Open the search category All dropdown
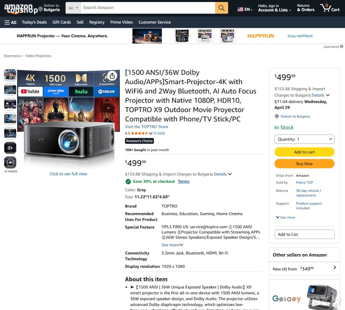This screenshot has width=345, height=310. click(x=73, y=8)
